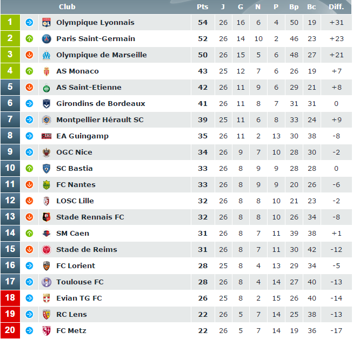The image size is (353, 339).
Task: Click the Bp goals-for column header
Action: click(x=294, y=6)
